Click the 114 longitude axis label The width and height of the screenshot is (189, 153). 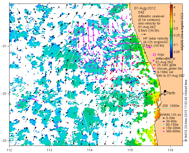90,150
